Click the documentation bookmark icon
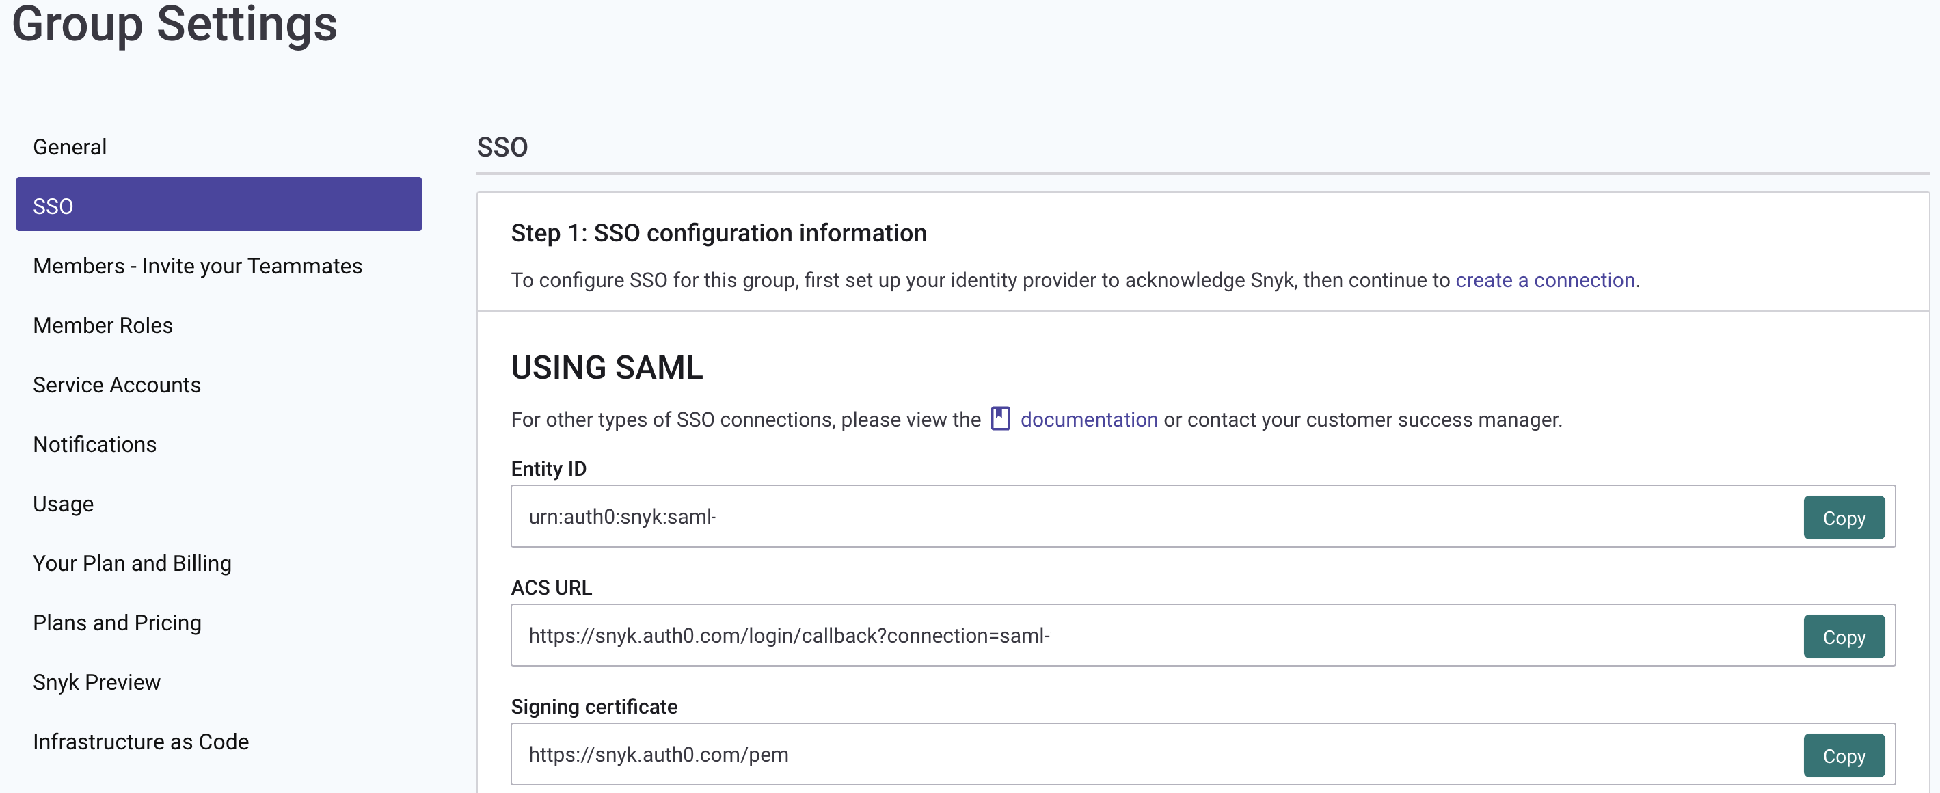1940x793 pixels. 1000,418
